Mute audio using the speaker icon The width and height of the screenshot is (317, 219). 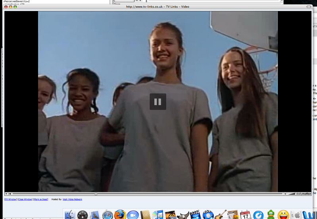click(285, 194)
